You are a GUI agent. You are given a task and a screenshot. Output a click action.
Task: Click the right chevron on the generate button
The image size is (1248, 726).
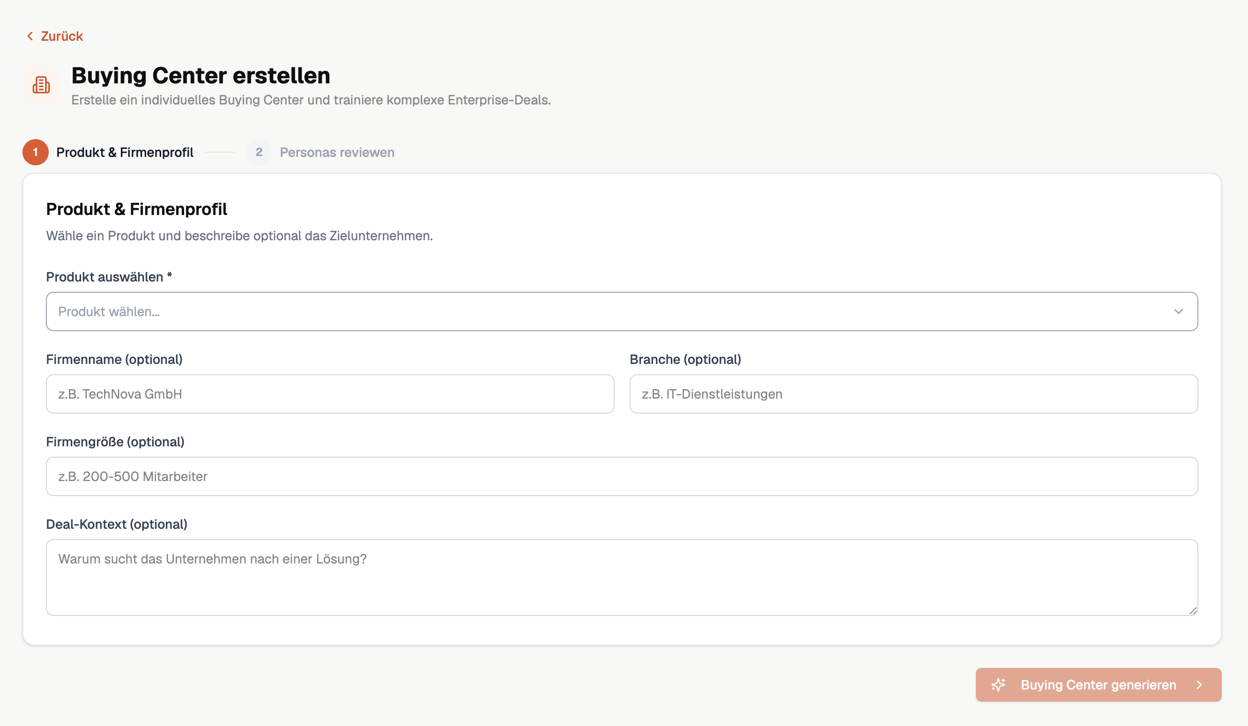[1199, 684]
